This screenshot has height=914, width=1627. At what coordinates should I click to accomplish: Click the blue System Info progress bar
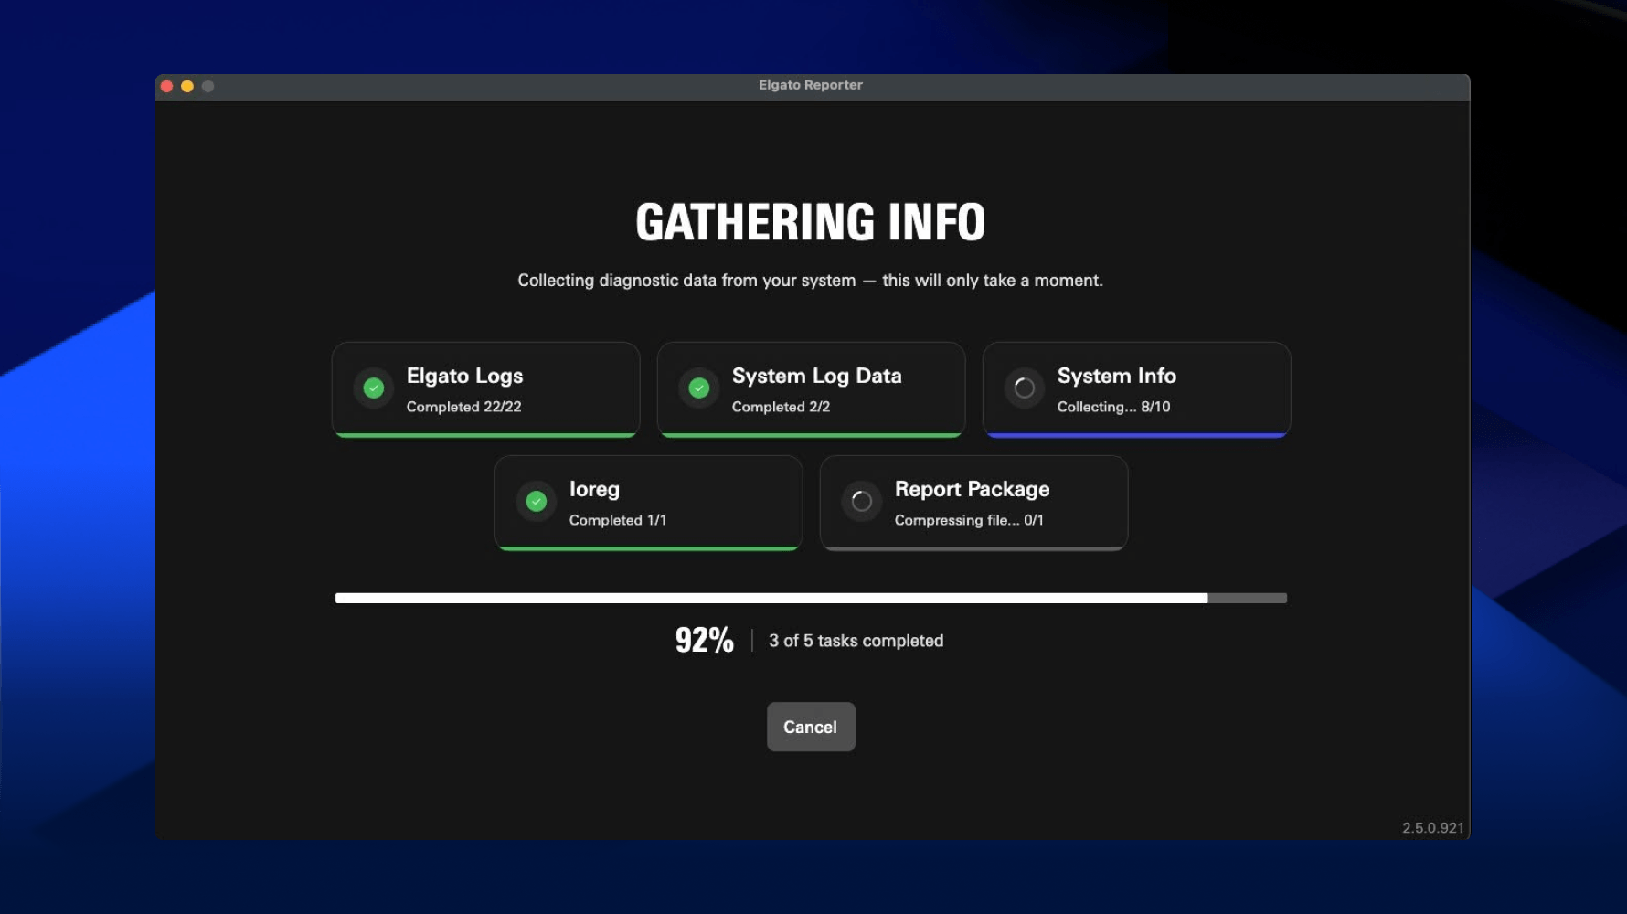click(1136, 435)
